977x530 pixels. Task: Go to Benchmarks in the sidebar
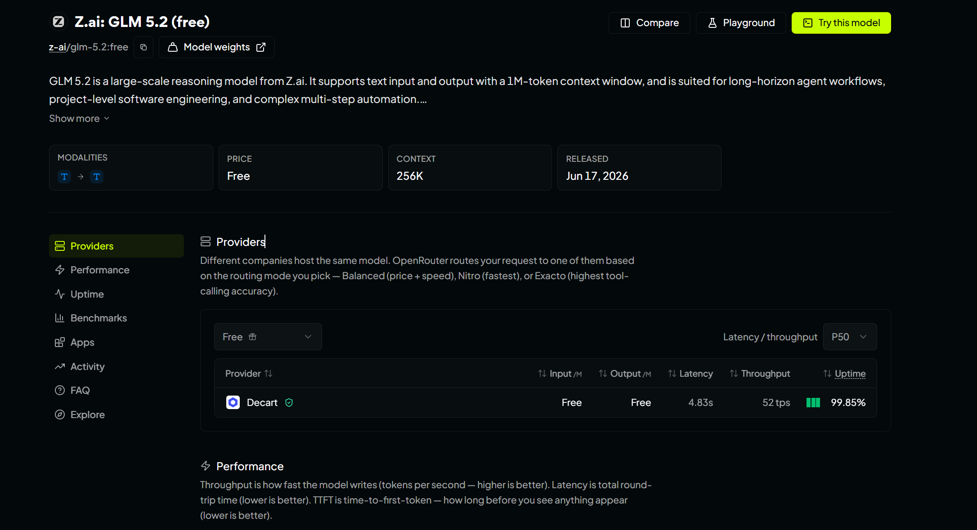click(117, 318)
